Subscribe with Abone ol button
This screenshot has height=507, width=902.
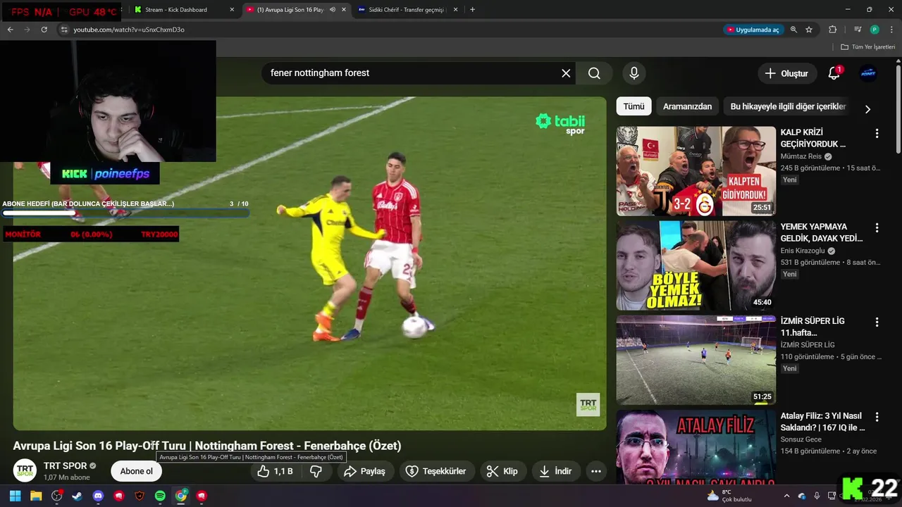coord(136,471)
